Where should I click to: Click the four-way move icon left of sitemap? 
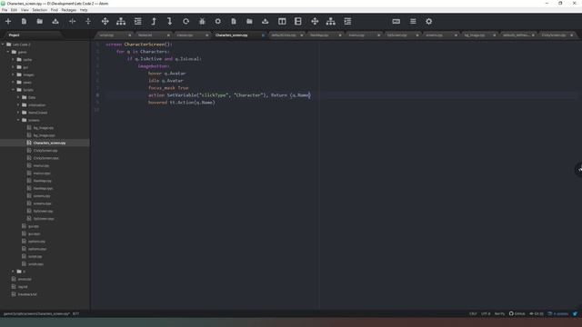pos(105,22)
